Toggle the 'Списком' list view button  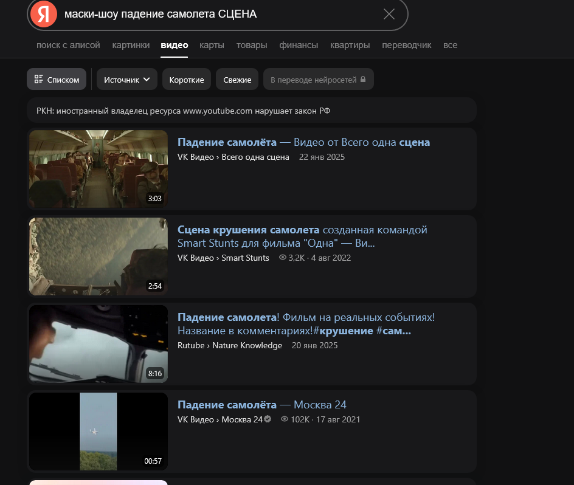point(57,79)
